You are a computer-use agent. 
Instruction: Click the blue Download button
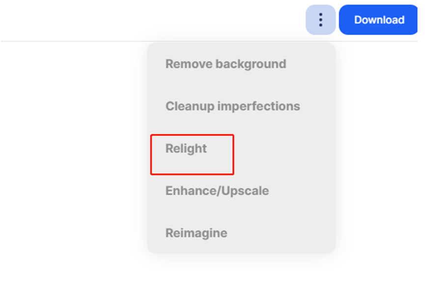pos(378,20)
